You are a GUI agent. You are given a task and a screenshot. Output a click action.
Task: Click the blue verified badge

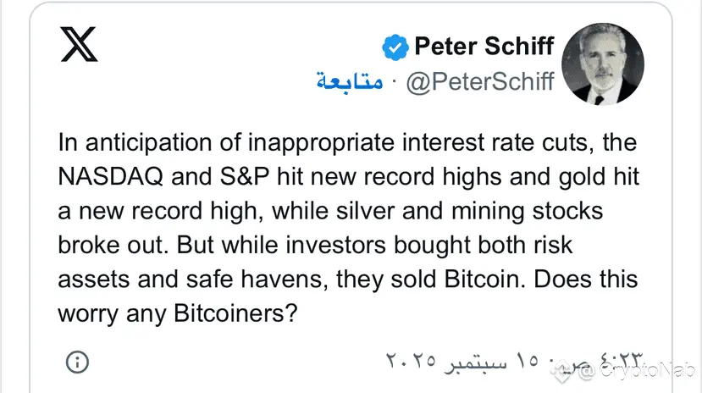pyautogui.click(x=395, y=47)
